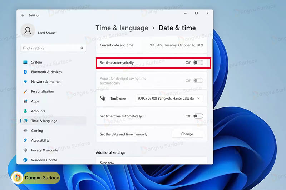Click the Apps icon in sidebar
The image size is (286, 190).
(x=25, y=101)
